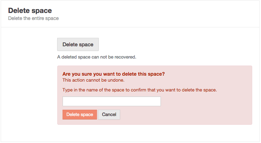This screenshot has height=143, width=261.
Task: Click the gray description below the page title
Action: tap(33, 18)
